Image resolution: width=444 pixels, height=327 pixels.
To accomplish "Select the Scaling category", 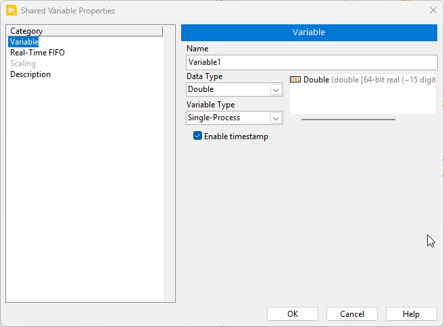I will (23, 64).
